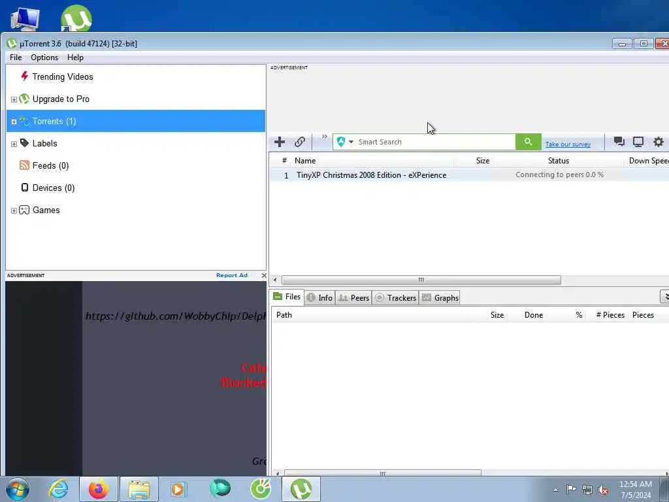Click the Connecting to peers 0.0 % status
Image resolution: width=669 pixels, height=502 pixels.
click(559, 175)
